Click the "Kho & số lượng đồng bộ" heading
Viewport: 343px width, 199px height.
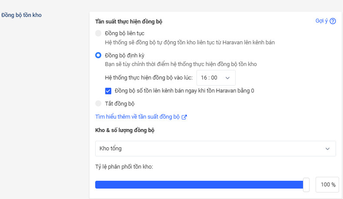coord(125,130)
